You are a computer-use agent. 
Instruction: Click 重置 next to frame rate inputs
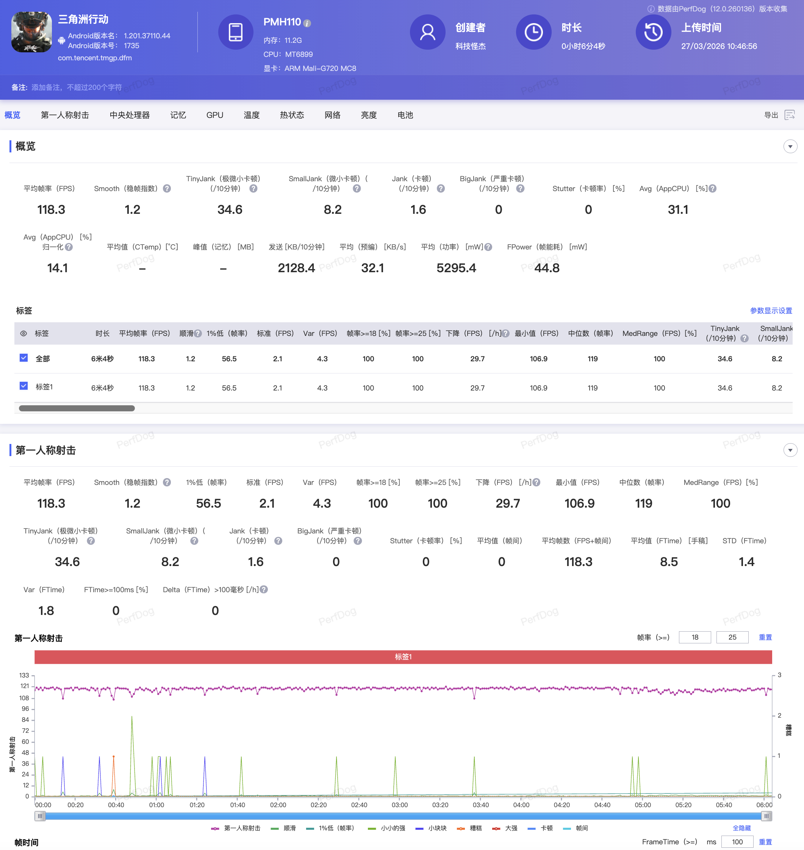(x=765, y=637)
